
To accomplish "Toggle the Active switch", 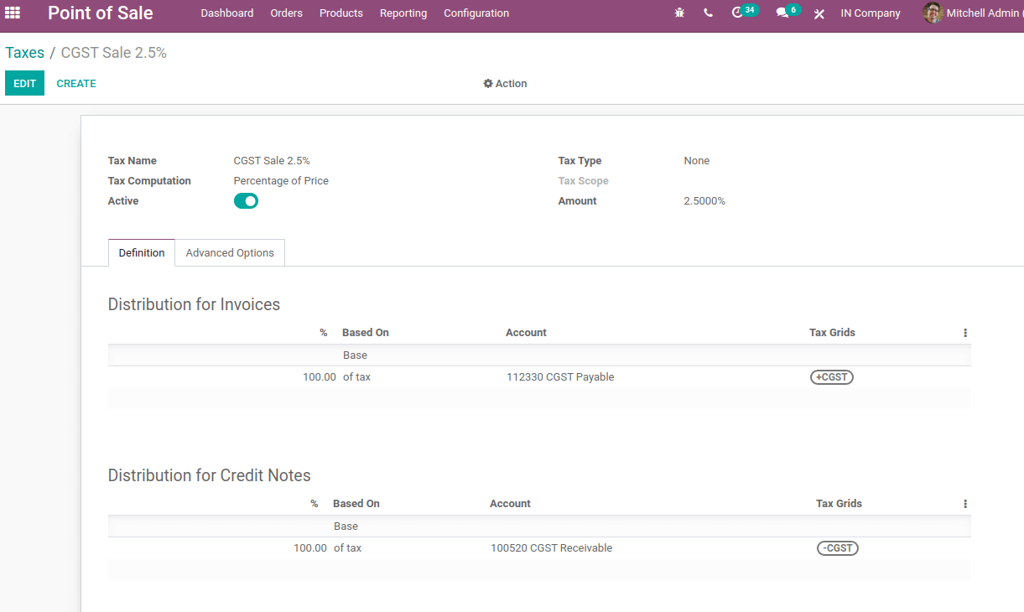I will (x=246, y=201).
